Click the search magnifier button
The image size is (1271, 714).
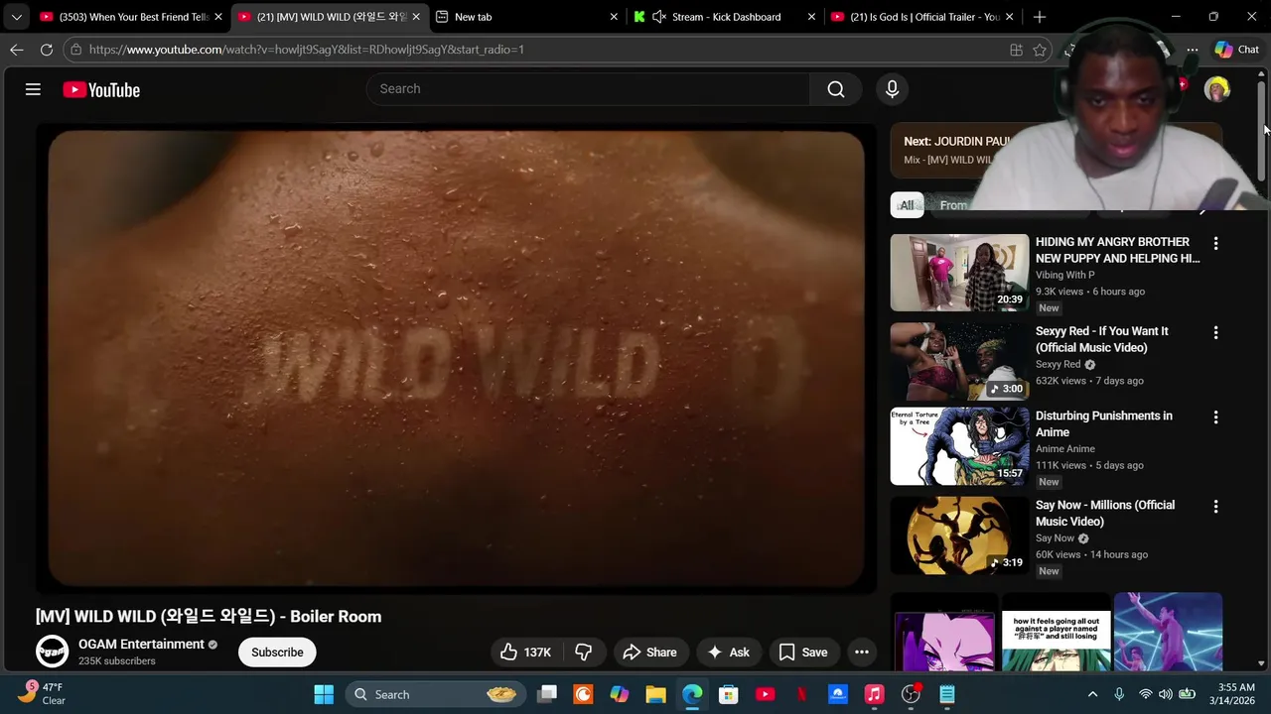tap(836, 89)
